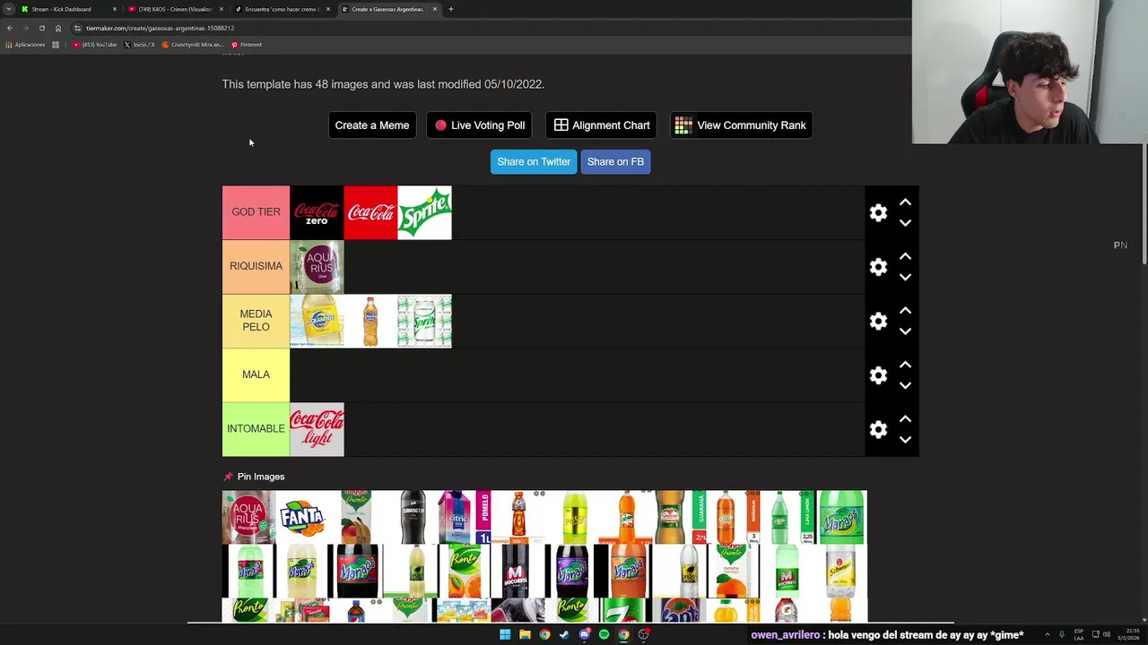Open Aplicaciones bookmarks shortcut
This screenshot has height=645, width=1148.
[x=25, y=45]
